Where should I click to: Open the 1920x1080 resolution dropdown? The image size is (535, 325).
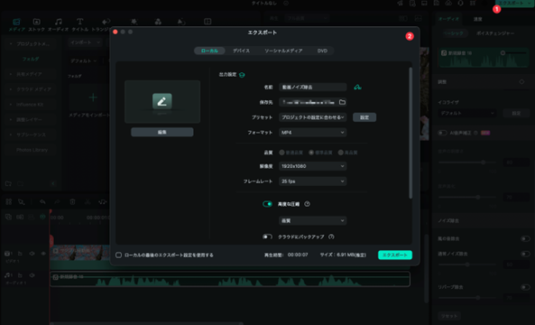pos(312,166)
